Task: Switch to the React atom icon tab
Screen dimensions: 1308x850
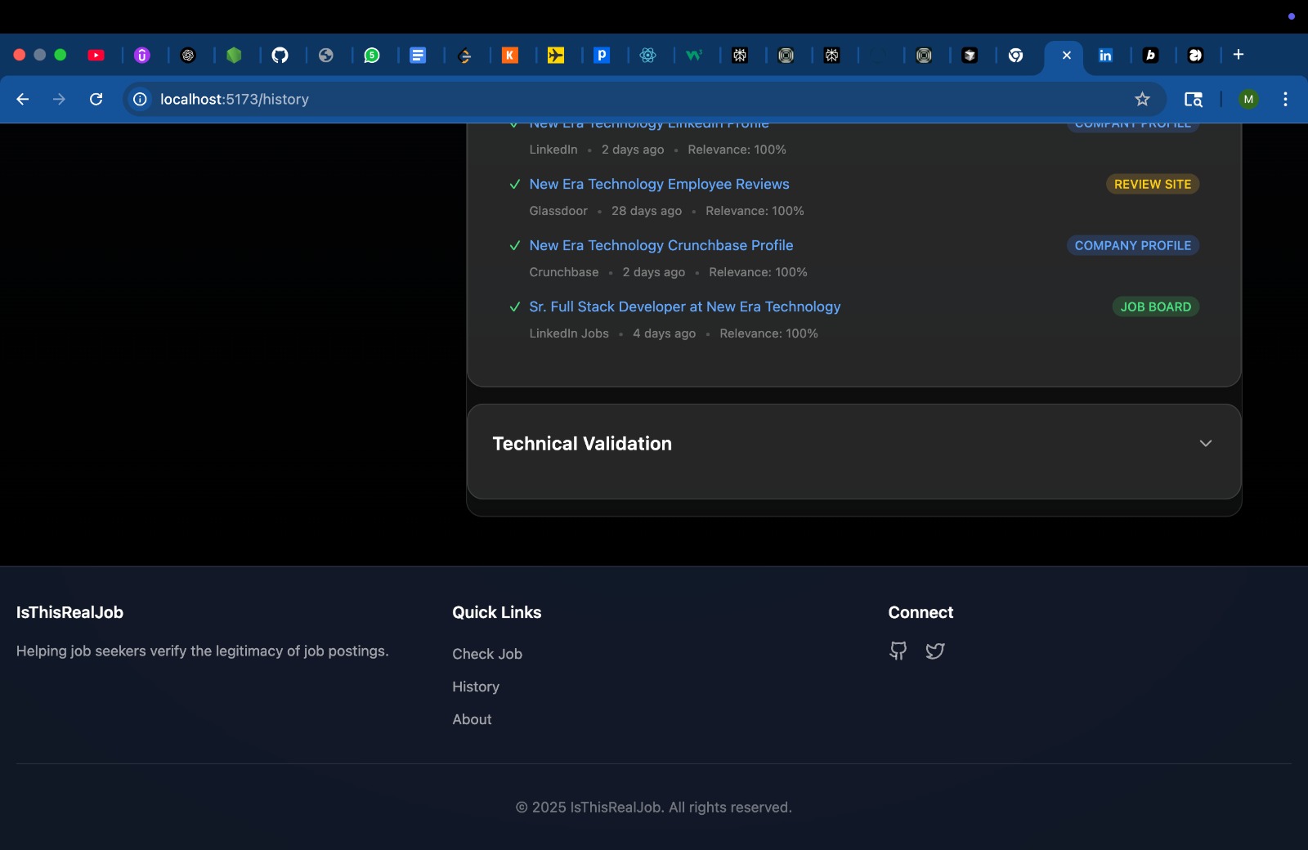Action: pos(648,56)
